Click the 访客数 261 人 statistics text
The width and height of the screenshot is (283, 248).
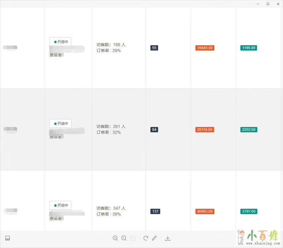[111, 126]
